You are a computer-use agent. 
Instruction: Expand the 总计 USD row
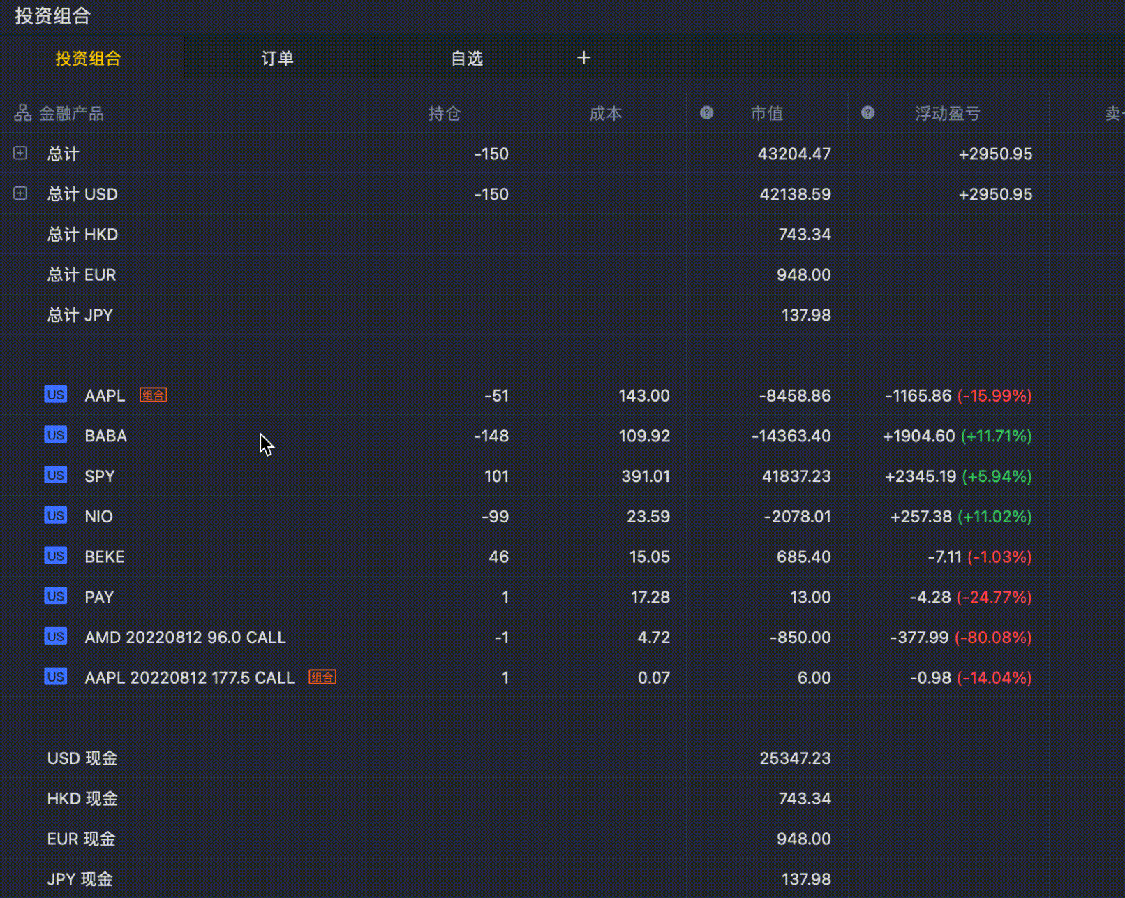click(20, 193)
